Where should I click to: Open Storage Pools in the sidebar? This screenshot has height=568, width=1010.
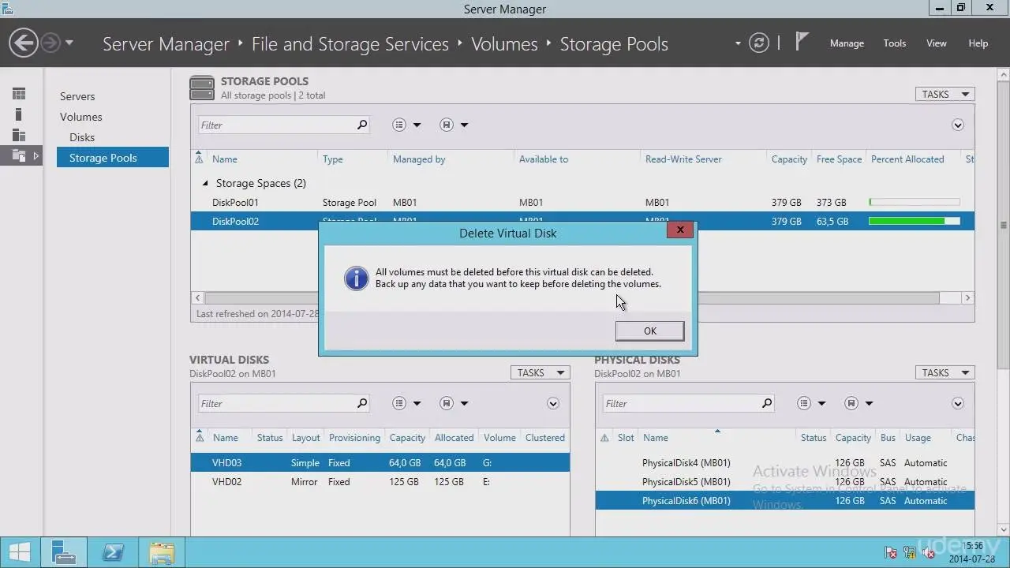(x=113, y=157)
